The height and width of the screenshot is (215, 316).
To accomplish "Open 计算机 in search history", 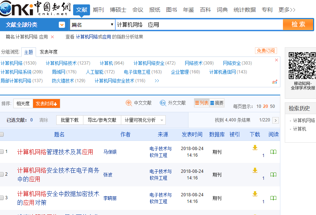I will pyautogui.click(x=299, y=129).
